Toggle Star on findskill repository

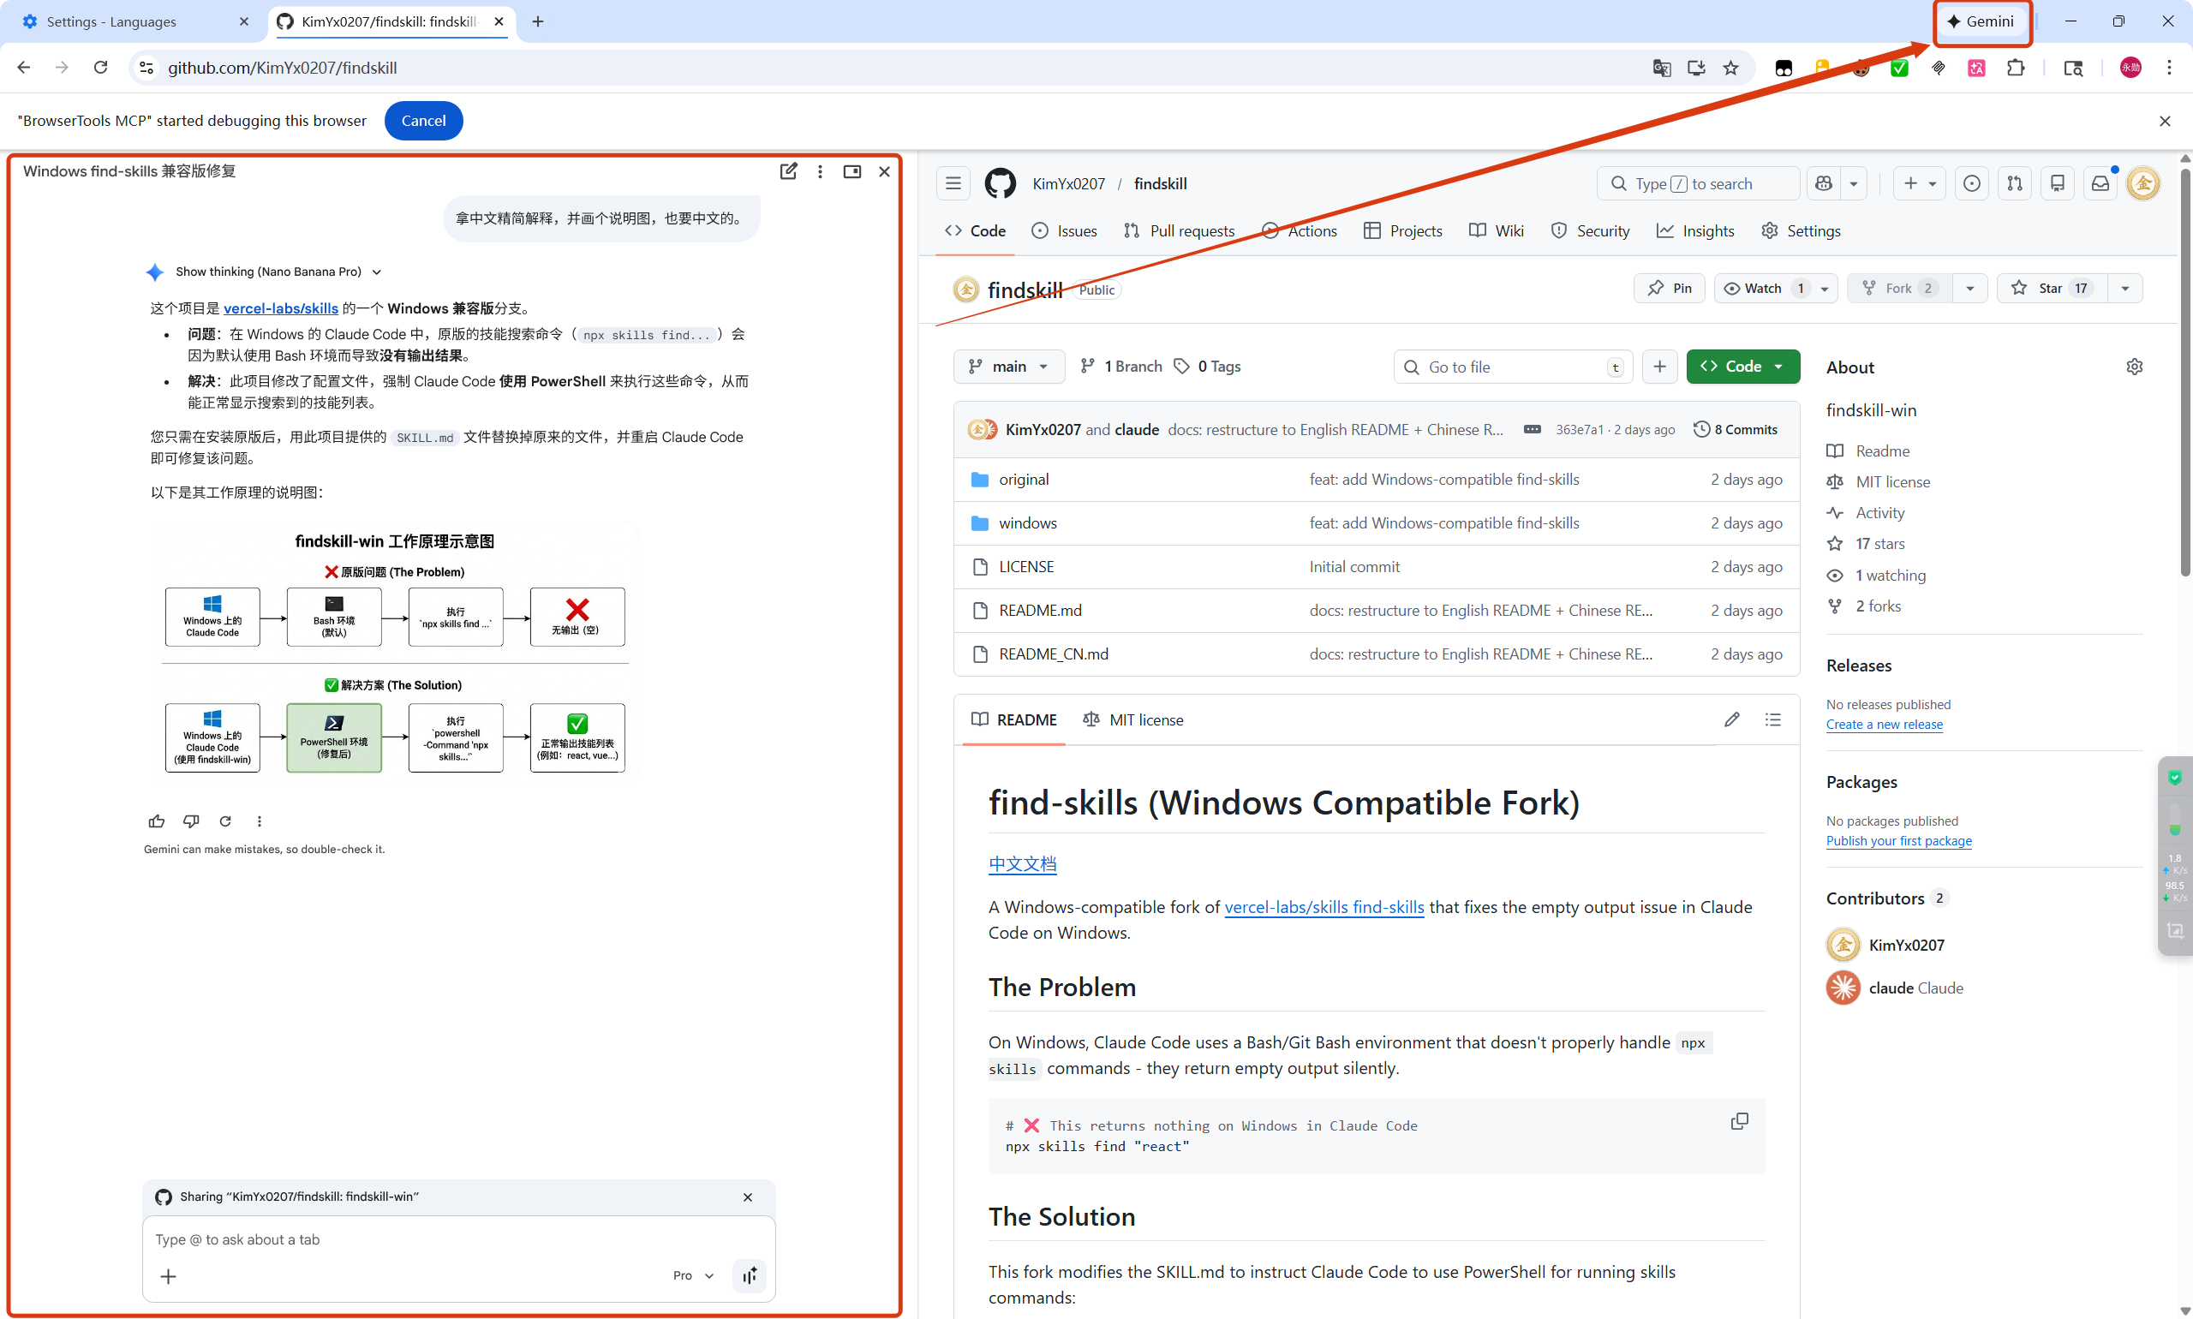coord(2052,289)
